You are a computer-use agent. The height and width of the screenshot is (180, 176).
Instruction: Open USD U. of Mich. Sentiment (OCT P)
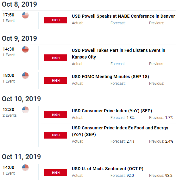point(108,169)
